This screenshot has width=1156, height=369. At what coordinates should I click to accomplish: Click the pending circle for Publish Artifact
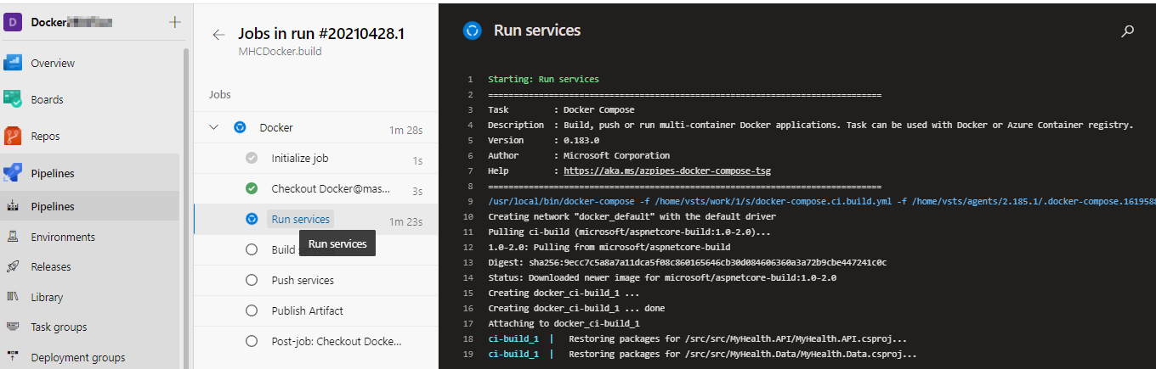(x=252, y=310)
